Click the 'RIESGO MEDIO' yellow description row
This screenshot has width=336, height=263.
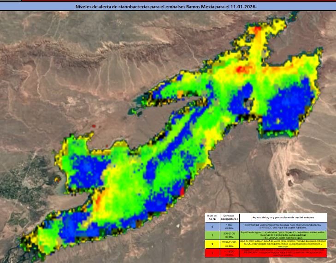point(283,244)
